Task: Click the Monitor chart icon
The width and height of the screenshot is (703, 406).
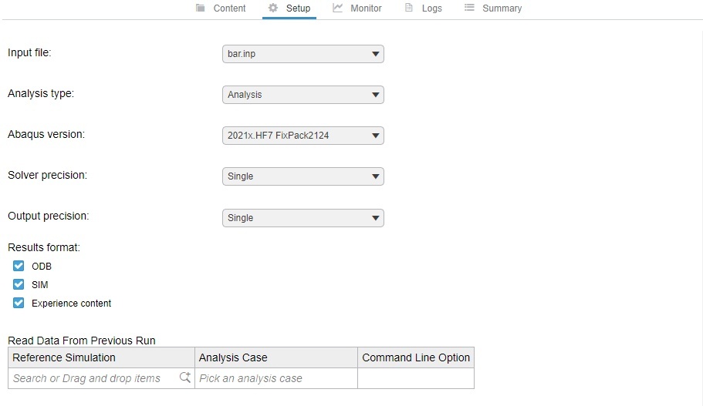Action: point(338,8)
